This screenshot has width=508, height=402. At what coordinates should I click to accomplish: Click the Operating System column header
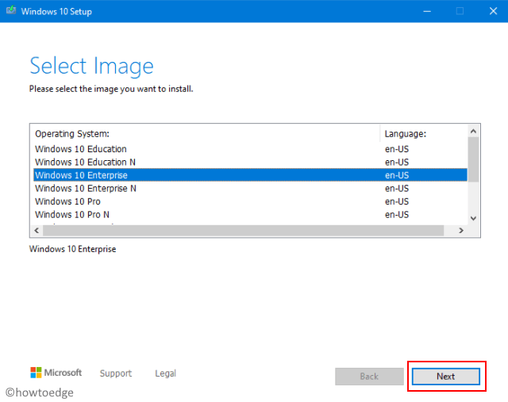click(x=205, y=134)
